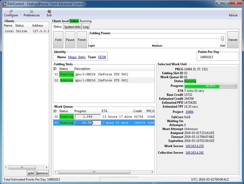Click the Estimated TPF value 14.33 secs
The width and height of the screenshot is (244, 184).
(x=191, y=107)
